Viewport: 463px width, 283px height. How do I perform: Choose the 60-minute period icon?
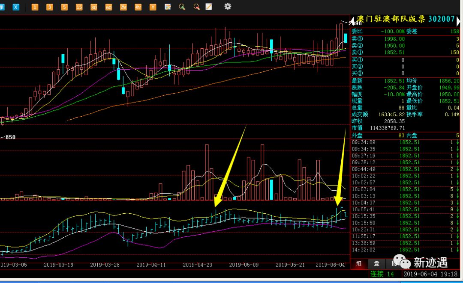(x=108, y=7)
